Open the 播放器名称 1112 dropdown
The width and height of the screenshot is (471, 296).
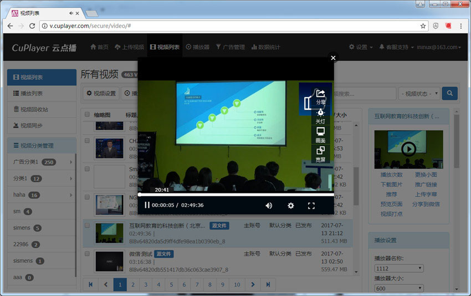399,268
